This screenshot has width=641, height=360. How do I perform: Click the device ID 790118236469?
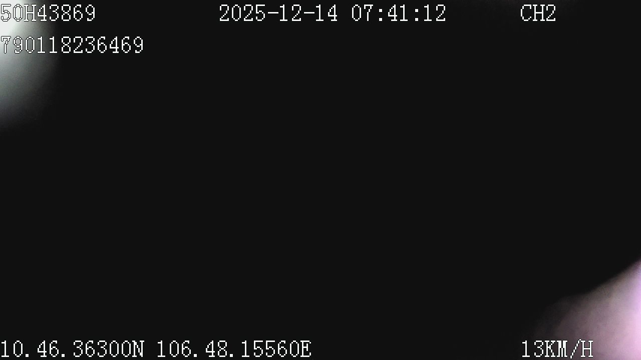pyautogui.click(x=72, y=45)
